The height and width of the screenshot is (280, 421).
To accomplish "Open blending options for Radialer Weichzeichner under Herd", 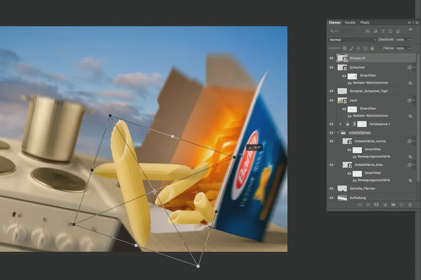I will [x=410, y=116].
